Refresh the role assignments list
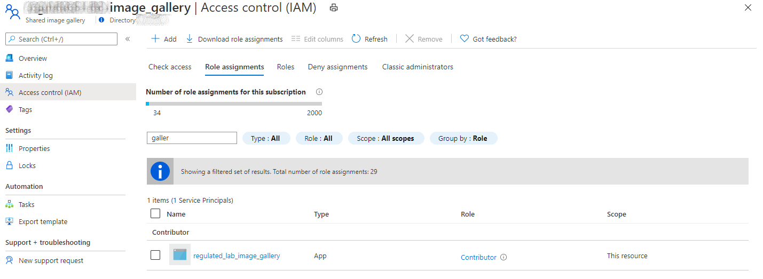Screen dimensions: 763x279 pos(369,39)
